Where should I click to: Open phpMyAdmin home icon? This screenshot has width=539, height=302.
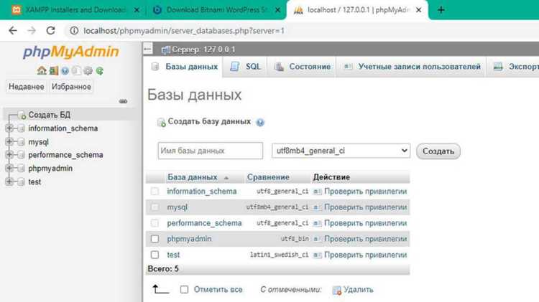pyautogui.click(x=42, y=71)
